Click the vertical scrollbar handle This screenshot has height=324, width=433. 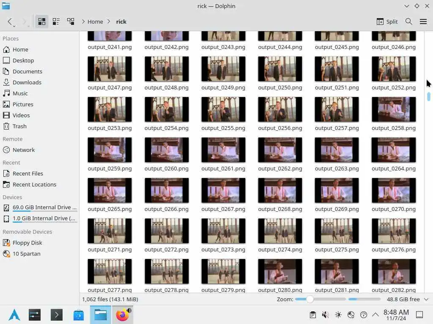[429, 97]
